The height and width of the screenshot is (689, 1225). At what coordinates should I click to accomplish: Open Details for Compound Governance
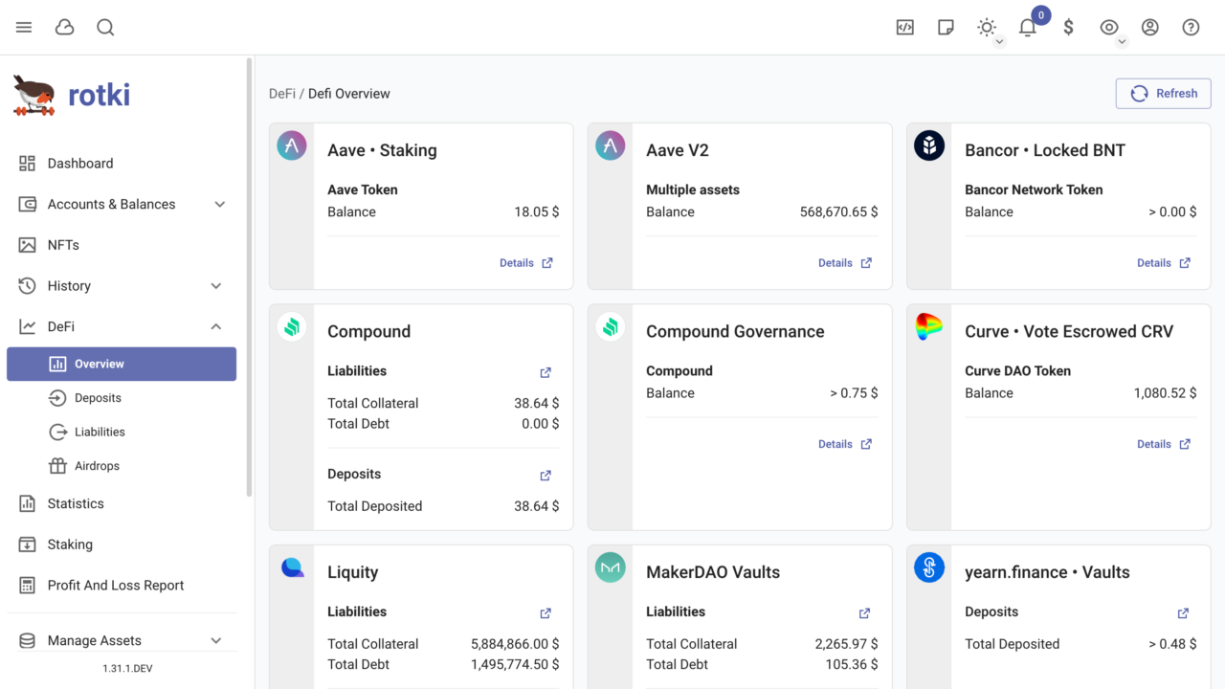845,444
